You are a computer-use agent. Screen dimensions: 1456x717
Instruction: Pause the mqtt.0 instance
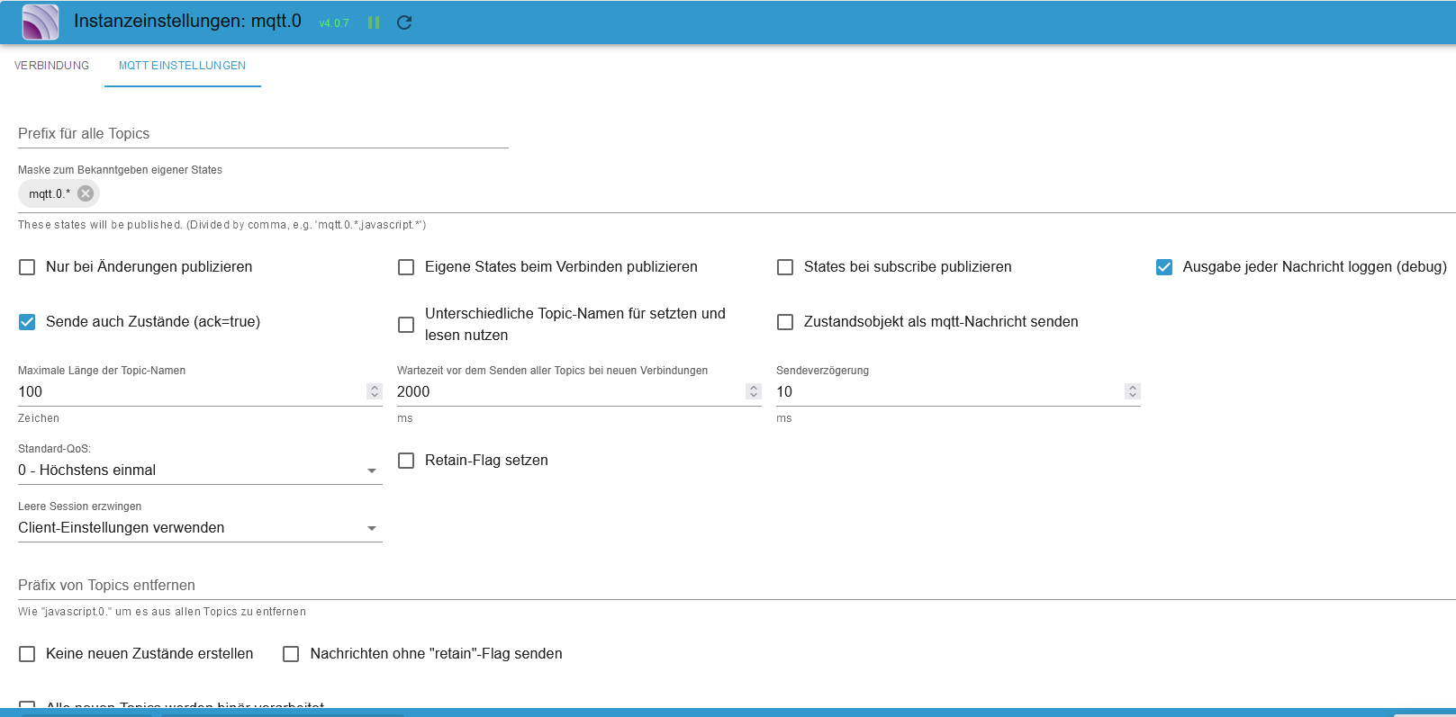pos(374,22)
